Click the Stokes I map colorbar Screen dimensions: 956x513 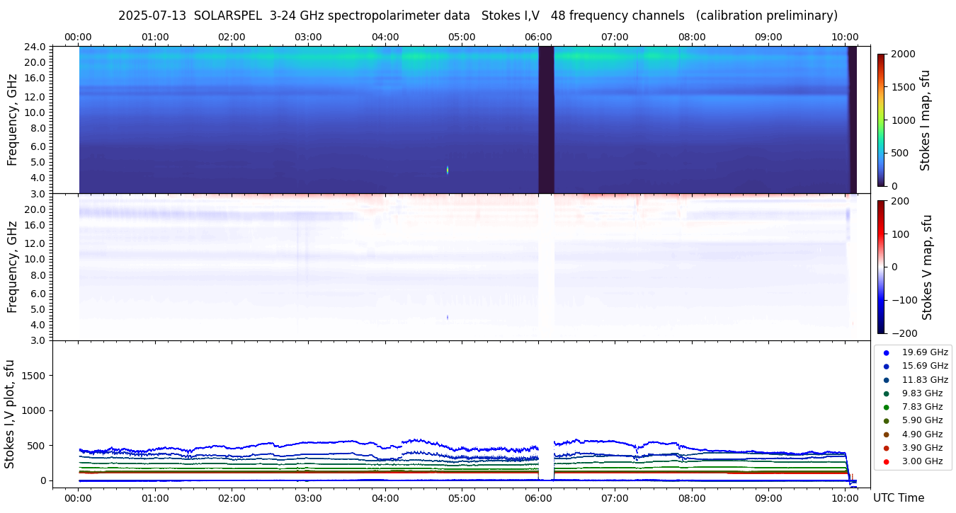tap(881, 120)
